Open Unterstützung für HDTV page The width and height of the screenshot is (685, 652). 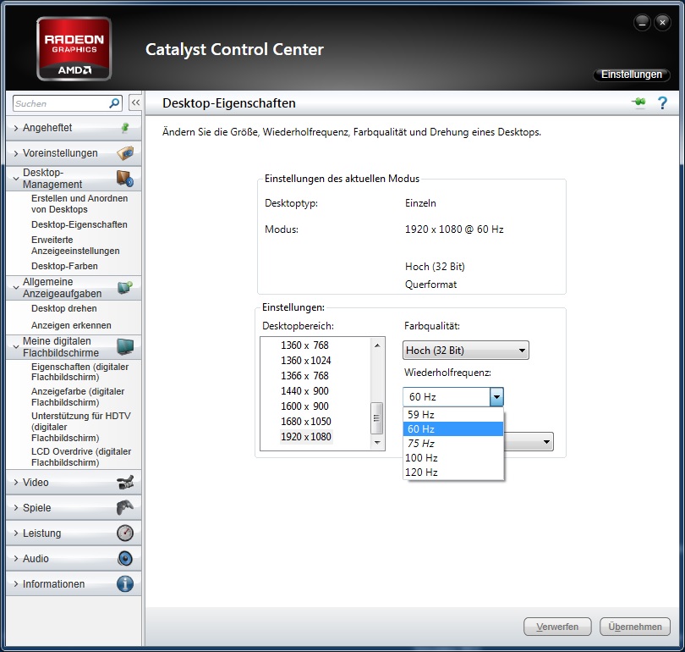[81, 427]
